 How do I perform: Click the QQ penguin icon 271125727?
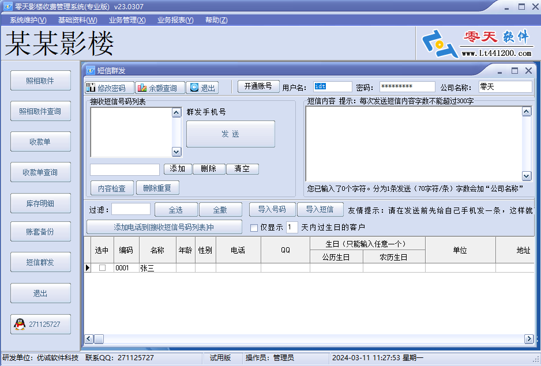(x=20, y=325)
